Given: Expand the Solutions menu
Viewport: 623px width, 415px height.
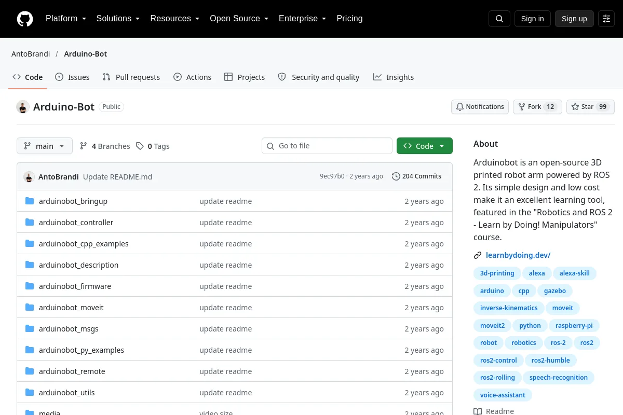Looking at the screenshot, I should [x=118, y=19].
